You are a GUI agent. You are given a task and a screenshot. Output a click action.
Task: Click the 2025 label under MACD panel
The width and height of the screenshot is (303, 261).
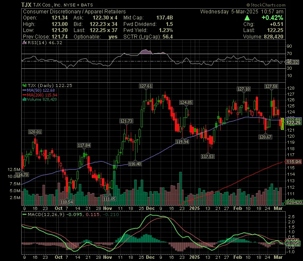(194, 258)
